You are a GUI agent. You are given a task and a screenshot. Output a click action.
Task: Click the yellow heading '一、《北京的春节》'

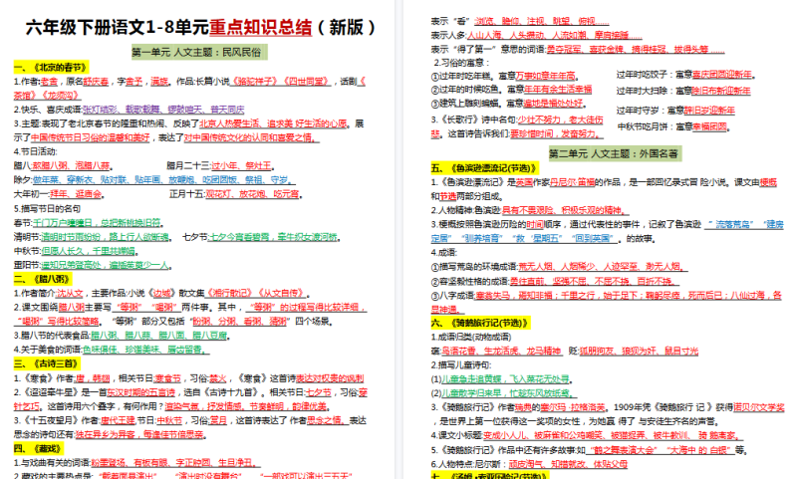click(51, 67)
